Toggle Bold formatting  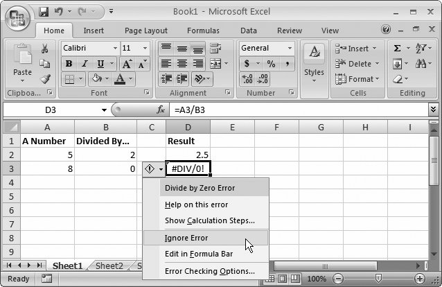(x=69, y=64)
